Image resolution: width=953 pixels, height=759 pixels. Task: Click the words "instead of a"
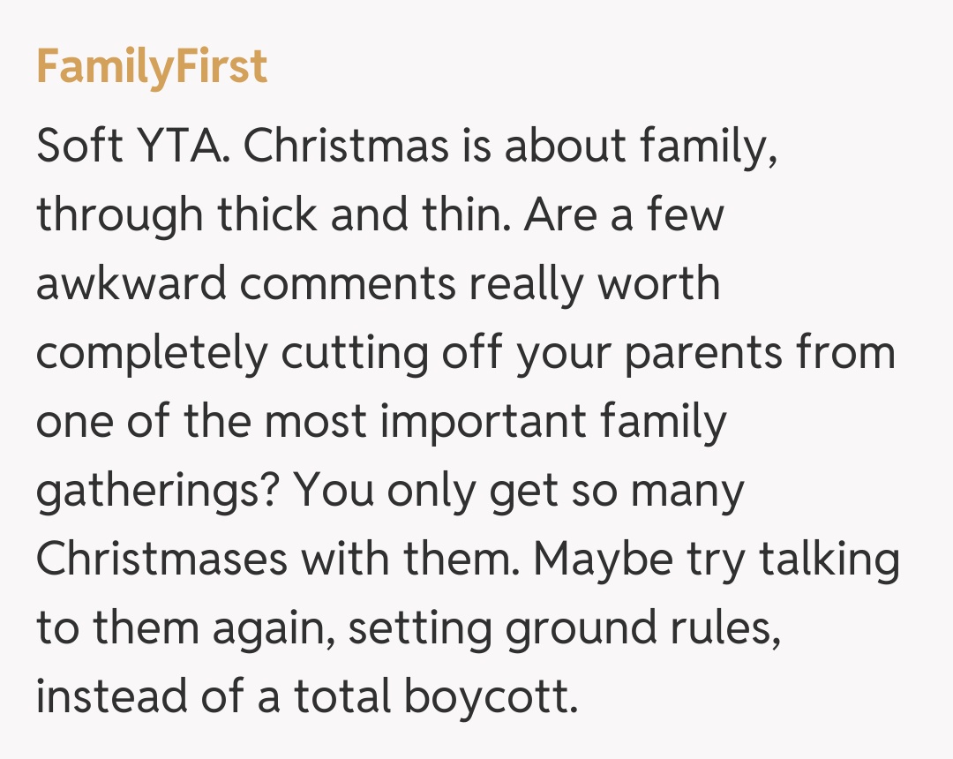157,696
